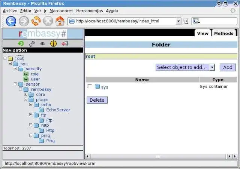Screen dimensions: 240x169
Task: Collapse the http tree node
Action: click(31, 125)
